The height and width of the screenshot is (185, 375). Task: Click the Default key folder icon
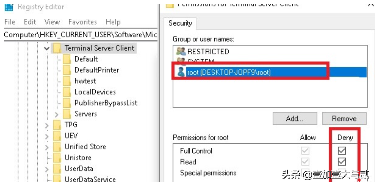coord(67,59)
